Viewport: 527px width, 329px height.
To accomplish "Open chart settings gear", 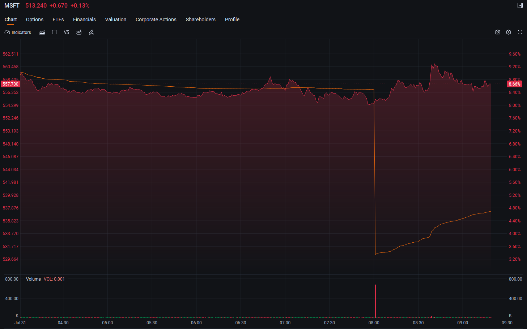I will [x=509, y=32].
